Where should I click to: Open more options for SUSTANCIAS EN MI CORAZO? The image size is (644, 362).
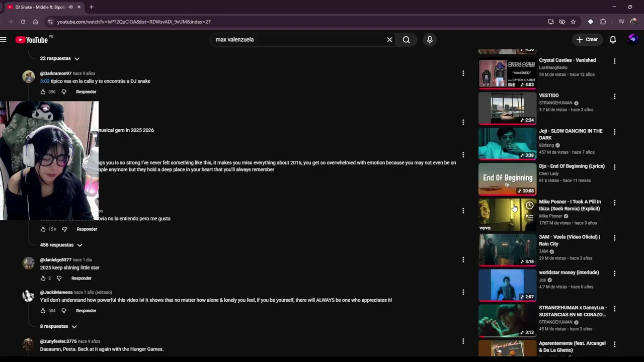coord(614,309)
